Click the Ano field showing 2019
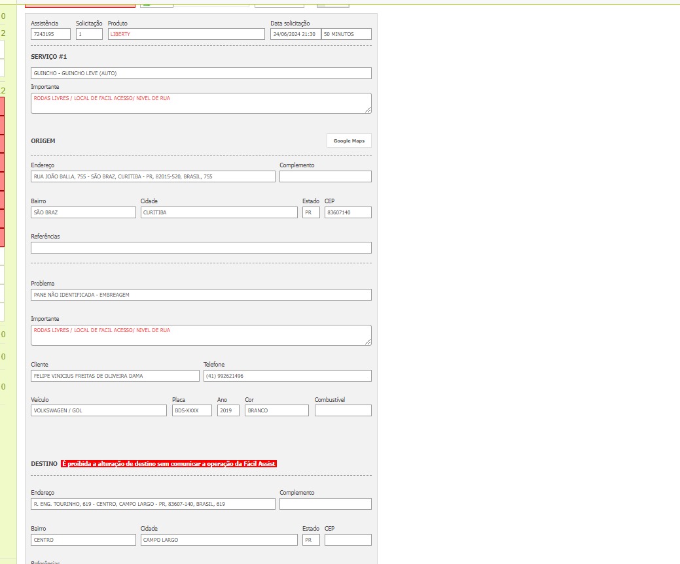 [228, 410]
